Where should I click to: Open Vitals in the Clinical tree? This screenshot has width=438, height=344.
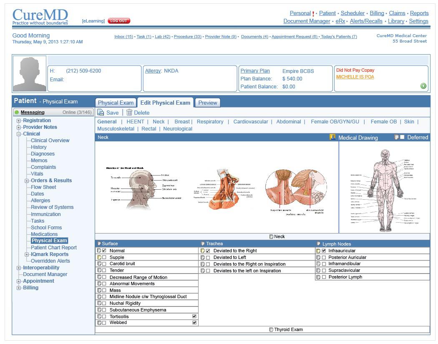[x=37, y=174]
